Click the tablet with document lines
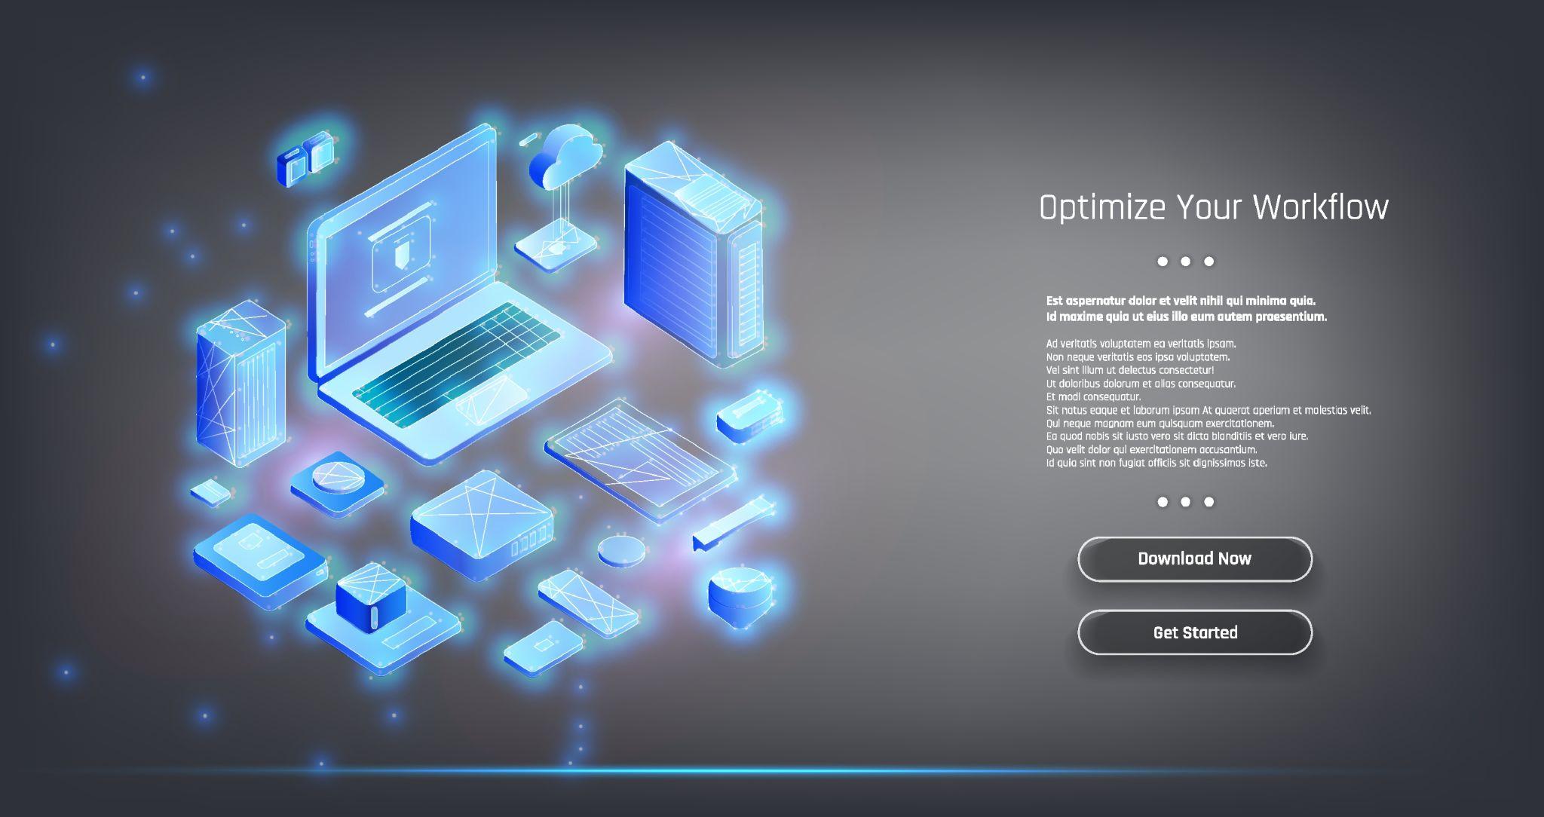Viewport: 1544px width, 817px height. tap(639, 460)
